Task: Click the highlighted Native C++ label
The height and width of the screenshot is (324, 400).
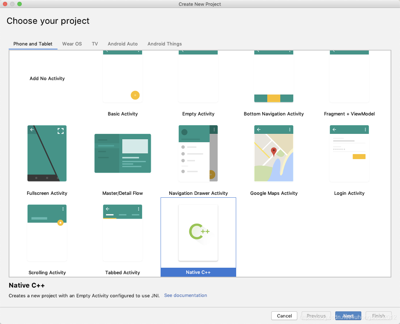Action: pos(198,272)
